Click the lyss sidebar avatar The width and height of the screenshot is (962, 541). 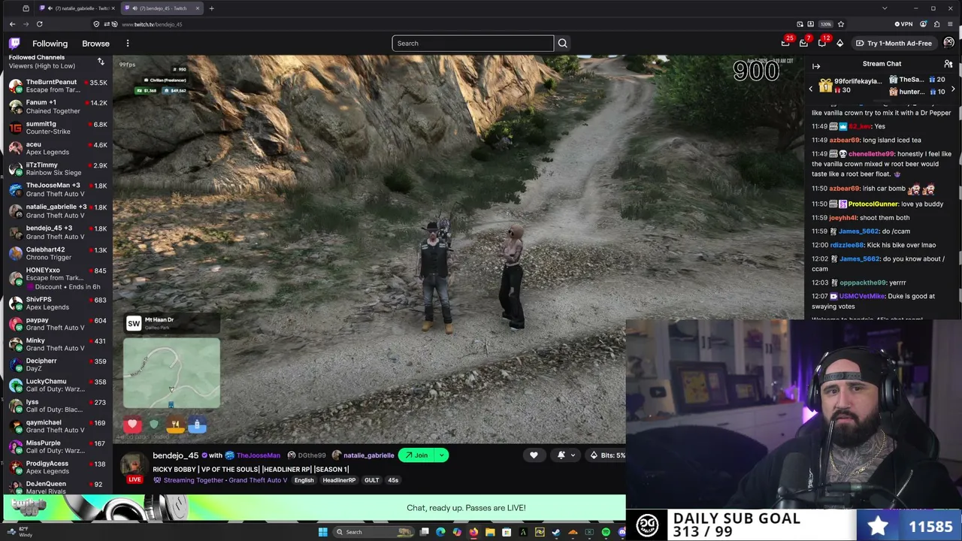tap(15, 406)
